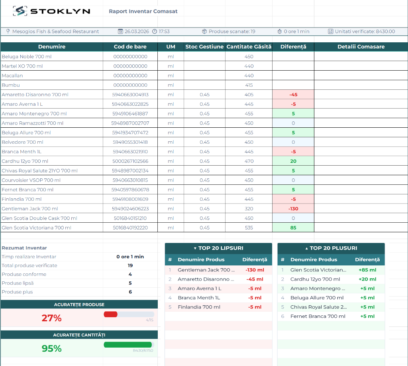Viewport: 408px width, 366px height.
Task: Select the Gentleman Jack -130 difference cell
Action: pyautogui.click(x=293, y=209)
